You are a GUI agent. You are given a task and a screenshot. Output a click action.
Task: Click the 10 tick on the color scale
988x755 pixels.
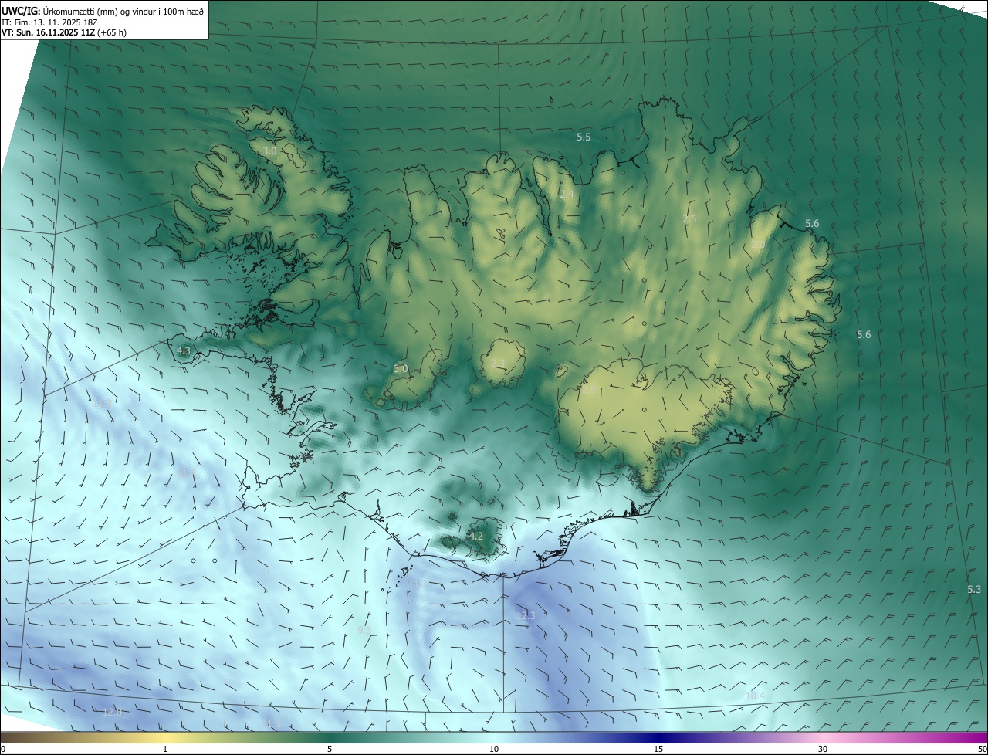point(494,749)
